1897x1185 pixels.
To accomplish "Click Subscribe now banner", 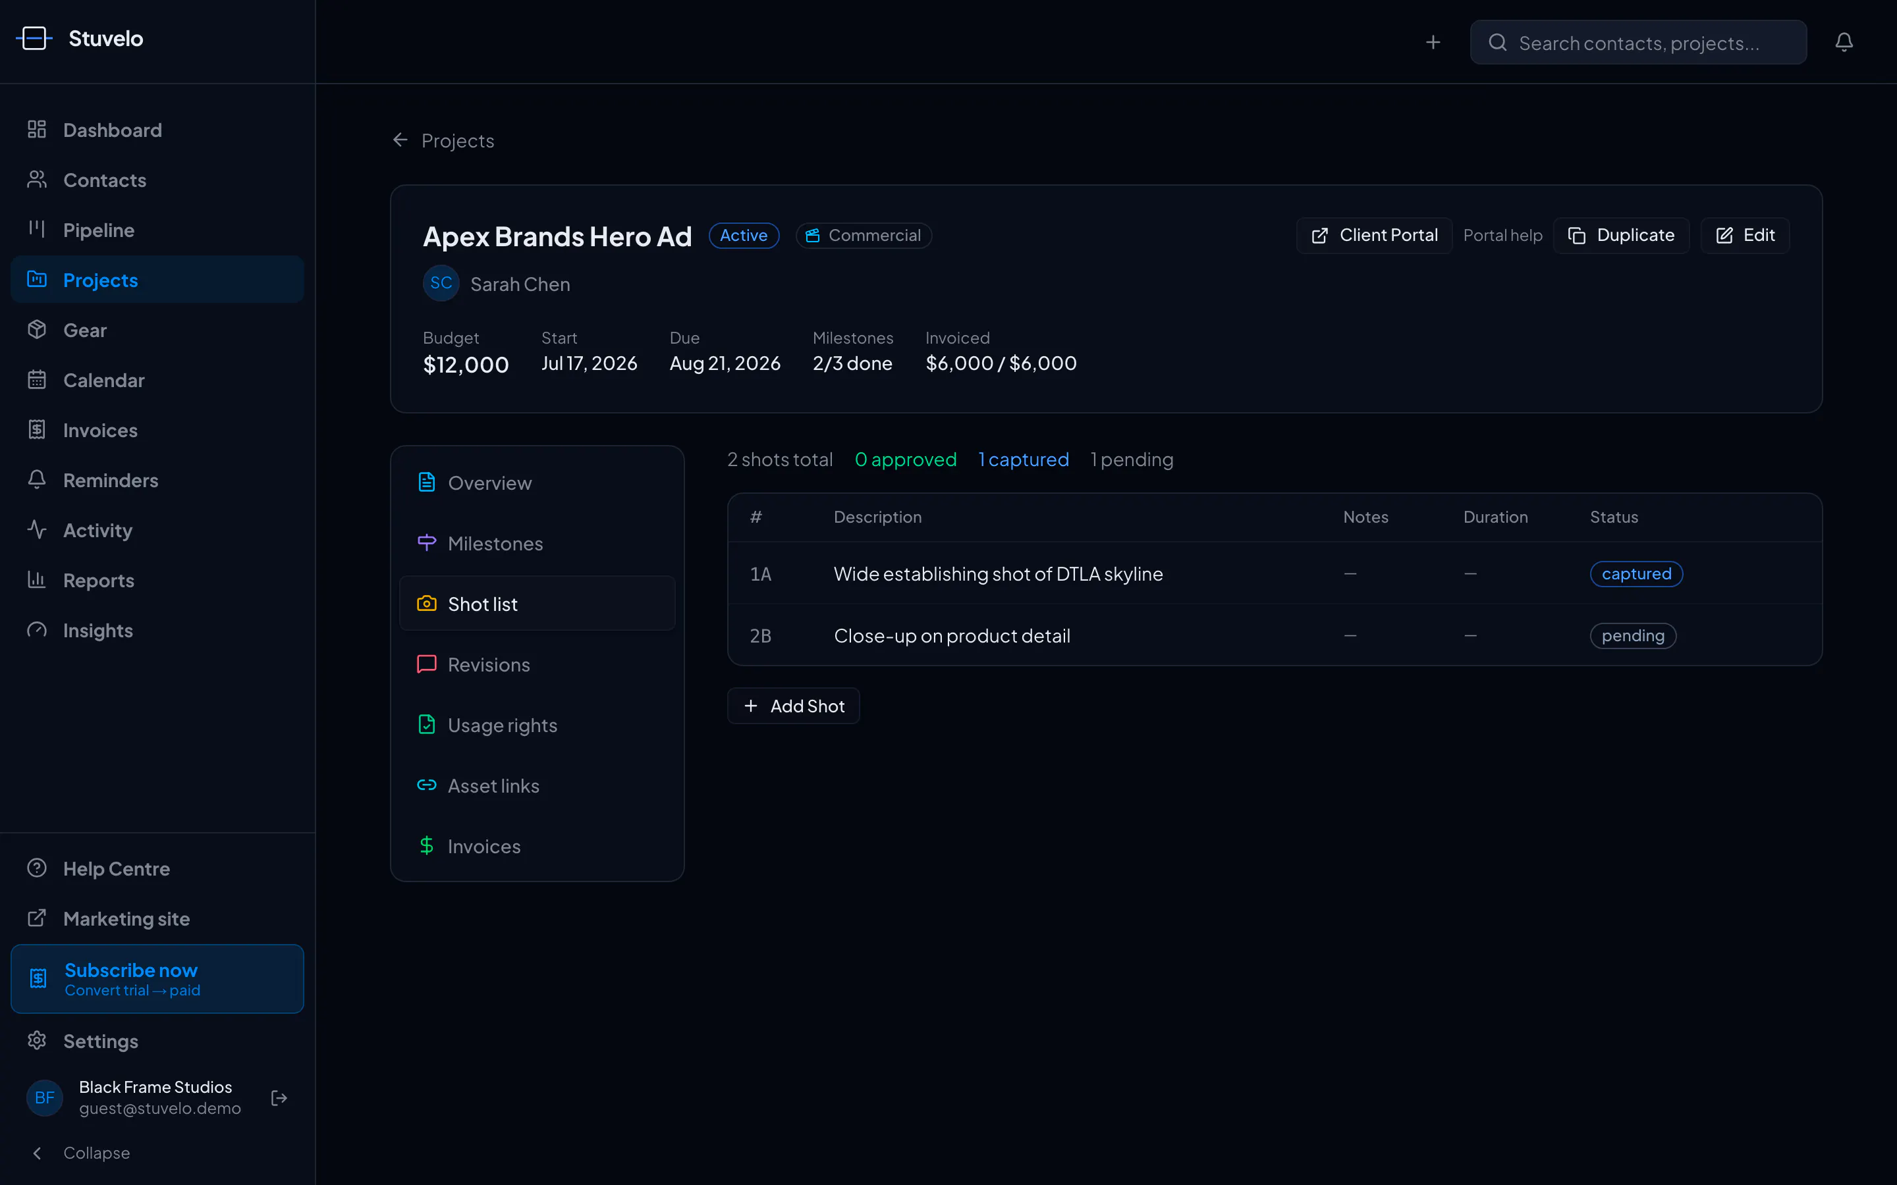I will 157,979.
